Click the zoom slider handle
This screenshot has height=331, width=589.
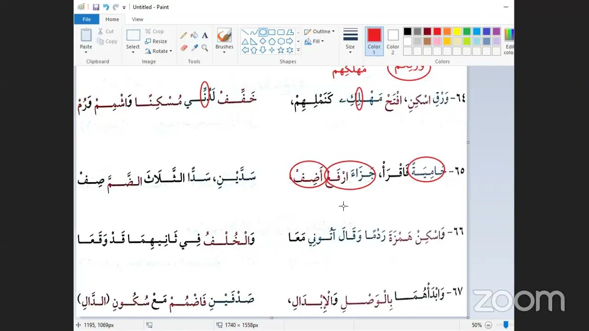(506, 325)
